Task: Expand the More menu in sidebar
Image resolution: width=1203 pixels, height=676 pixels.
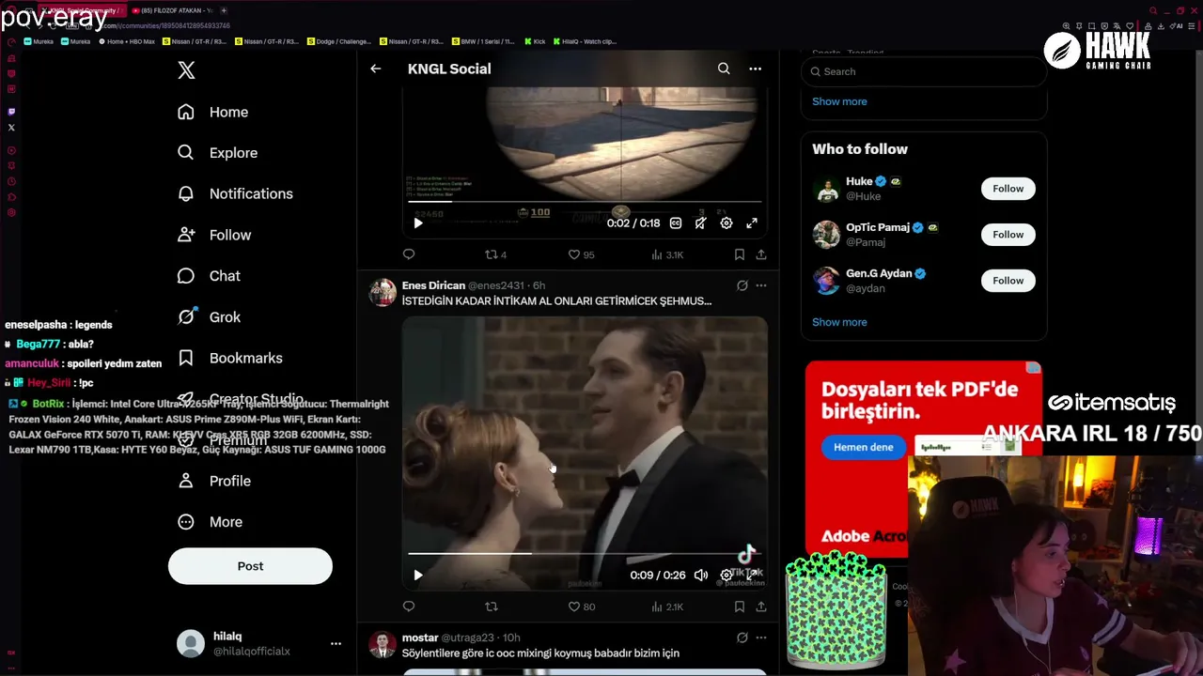Action: [x=210, y=522]
